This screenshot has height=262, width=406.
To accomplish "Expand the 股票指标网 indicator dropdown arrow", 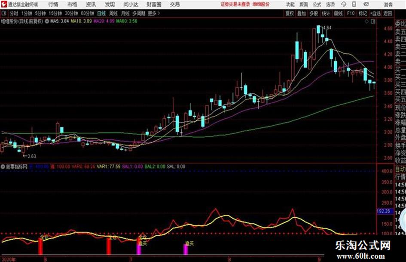I will tap(3, 166).
